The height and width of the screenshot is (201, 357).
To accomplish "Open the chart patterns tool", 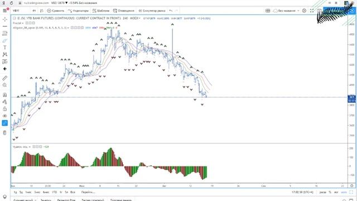I will coord(4,55).
